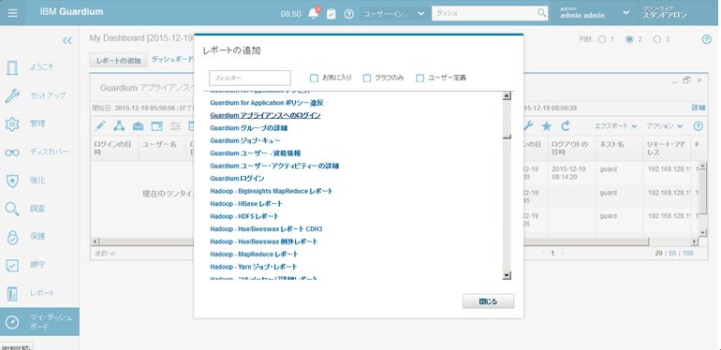This screenshot has width=721, height=350.
Task: Select Guardium アプライアンスへのログイン report
Action: pyautogui.click(x=265, y=115)
